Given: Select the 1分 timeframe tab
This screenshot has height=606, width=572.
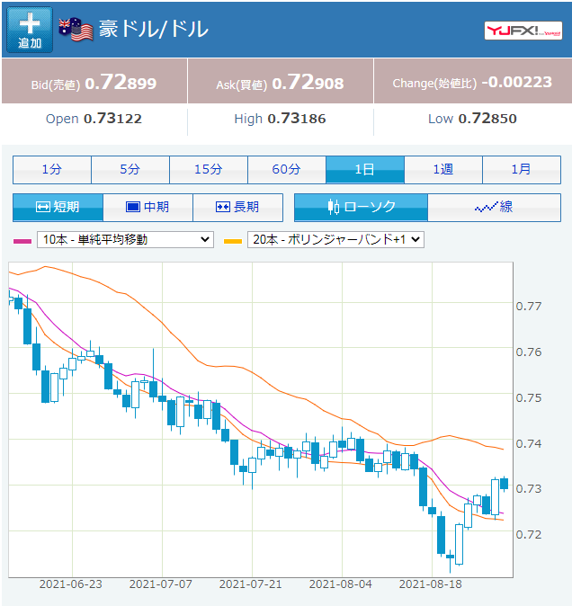Looking at the screenshot, I should tap(52, 170).
